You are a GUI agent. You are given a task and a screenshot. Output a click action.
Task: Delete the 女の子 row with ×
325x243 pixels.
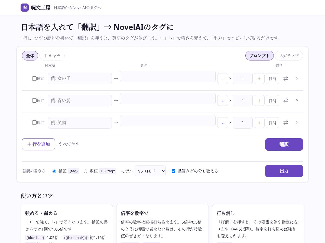297,79
